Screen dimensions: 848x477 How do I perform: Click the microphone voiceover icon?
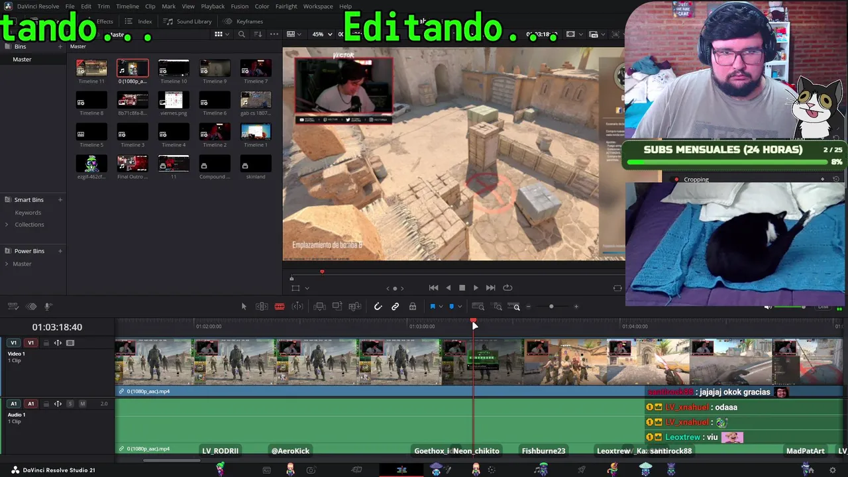[48, 307]
